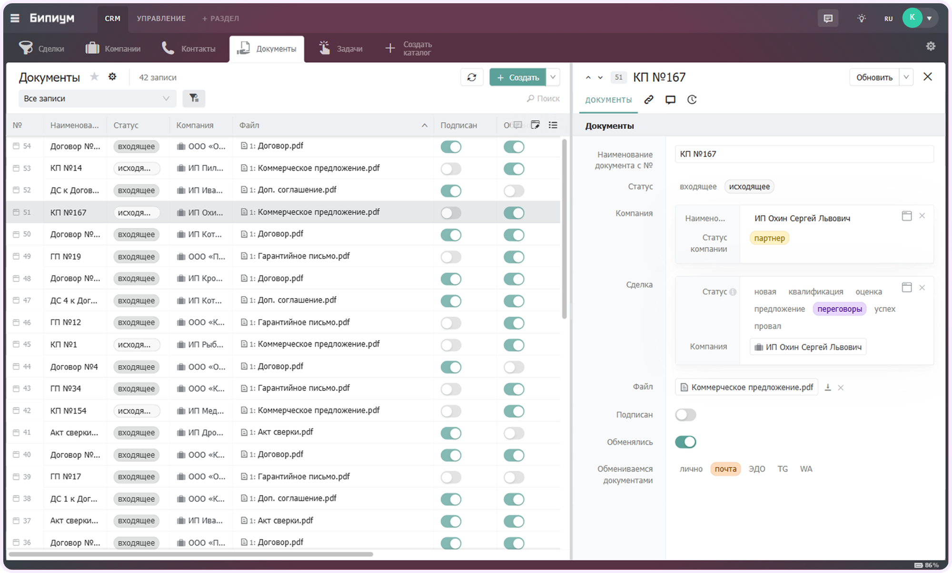952x573 pixels.
Task: Click the Обновить button
Action: (x=874, y=77)
